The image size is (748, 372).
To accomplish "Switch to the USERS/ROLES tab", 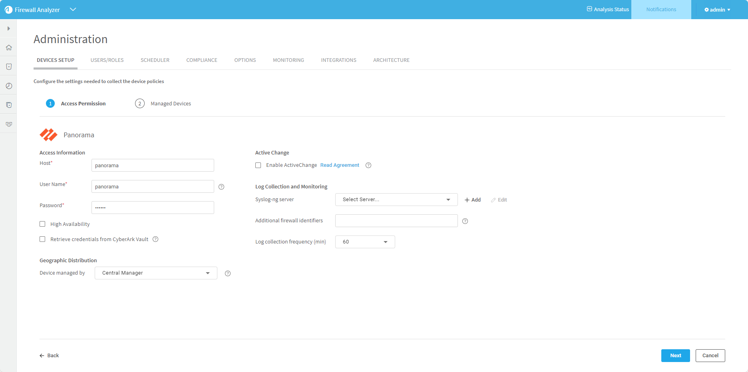I will 107,60.
